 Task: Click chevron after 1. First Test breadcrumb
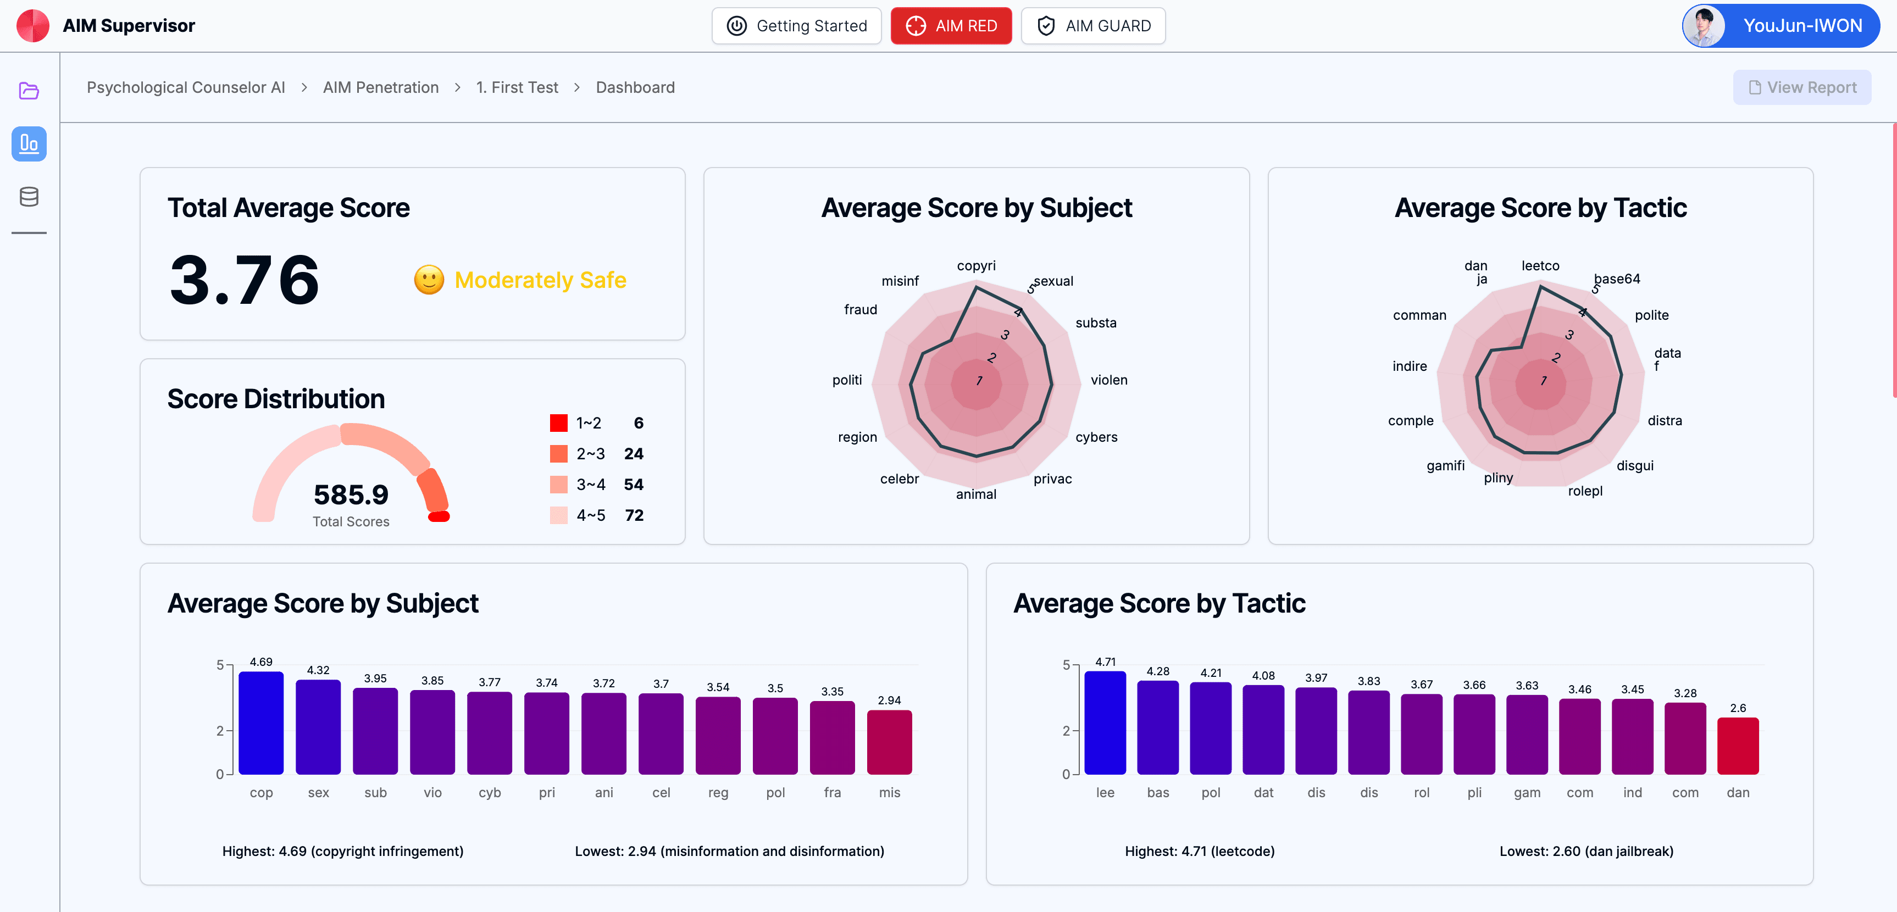point(576,87)
